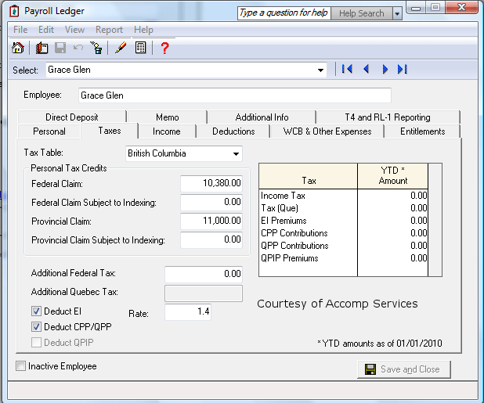Open the T4 and RL-1 Reporting tab
Image resolution: width=484 pixels, height=403 pixels.
388,117
